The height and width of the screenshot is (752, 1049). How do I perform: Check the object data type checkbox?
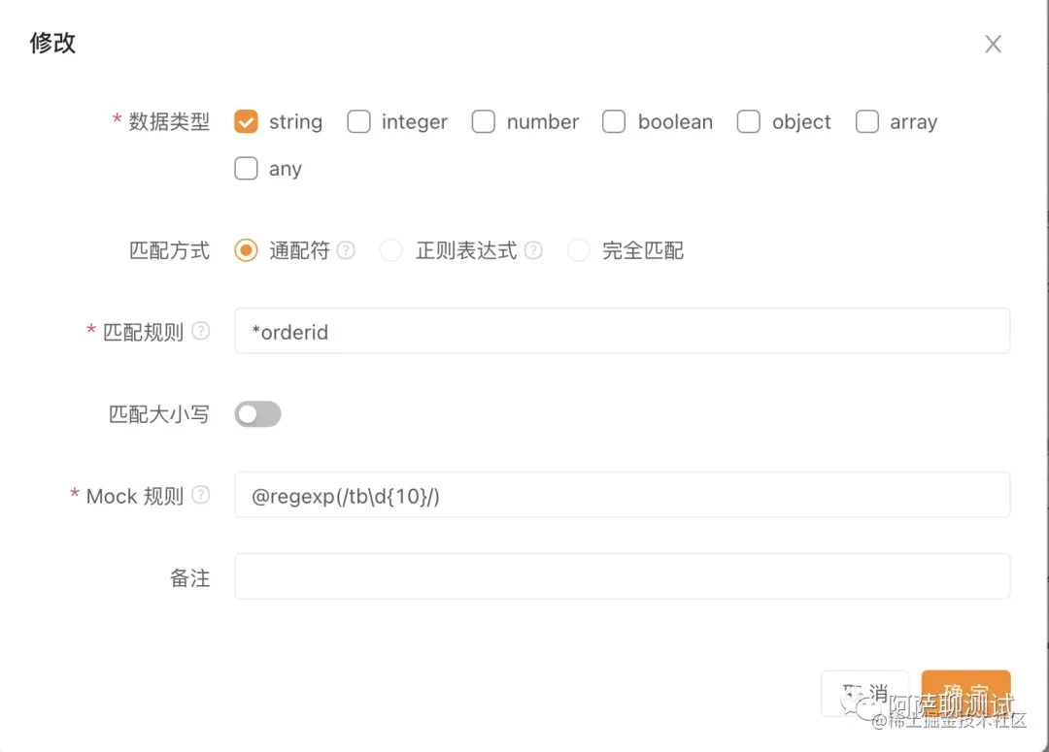click(748, 121)
